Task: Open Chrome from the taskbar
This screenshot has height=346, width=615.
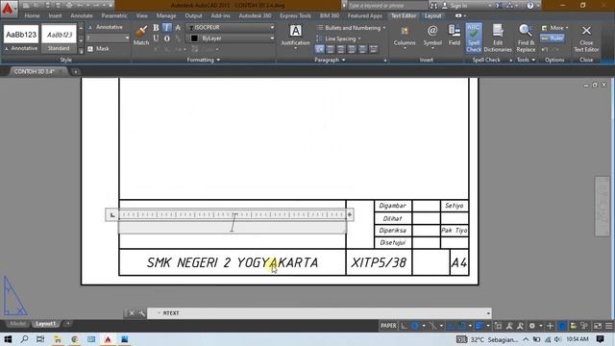Action: tap(74, 339)
